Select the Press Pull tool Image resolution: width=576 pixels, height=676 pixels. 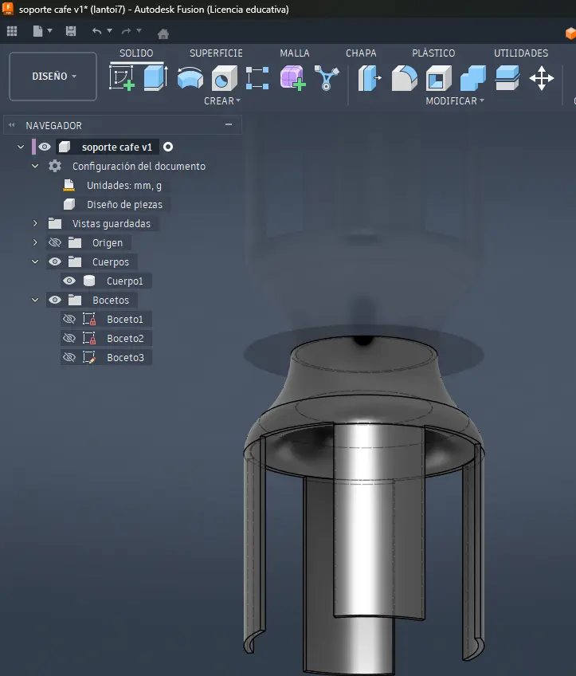(x=370, y=78)
